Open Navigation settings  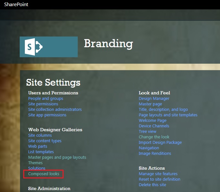click(149, 148)
